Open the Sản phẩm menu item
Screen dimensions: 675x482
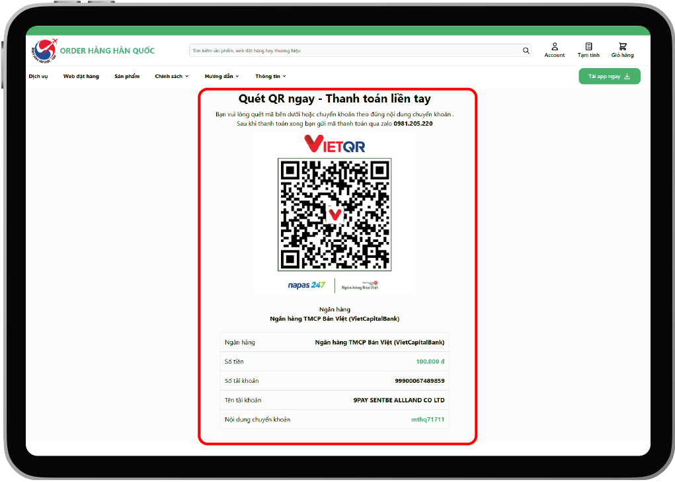127,77
